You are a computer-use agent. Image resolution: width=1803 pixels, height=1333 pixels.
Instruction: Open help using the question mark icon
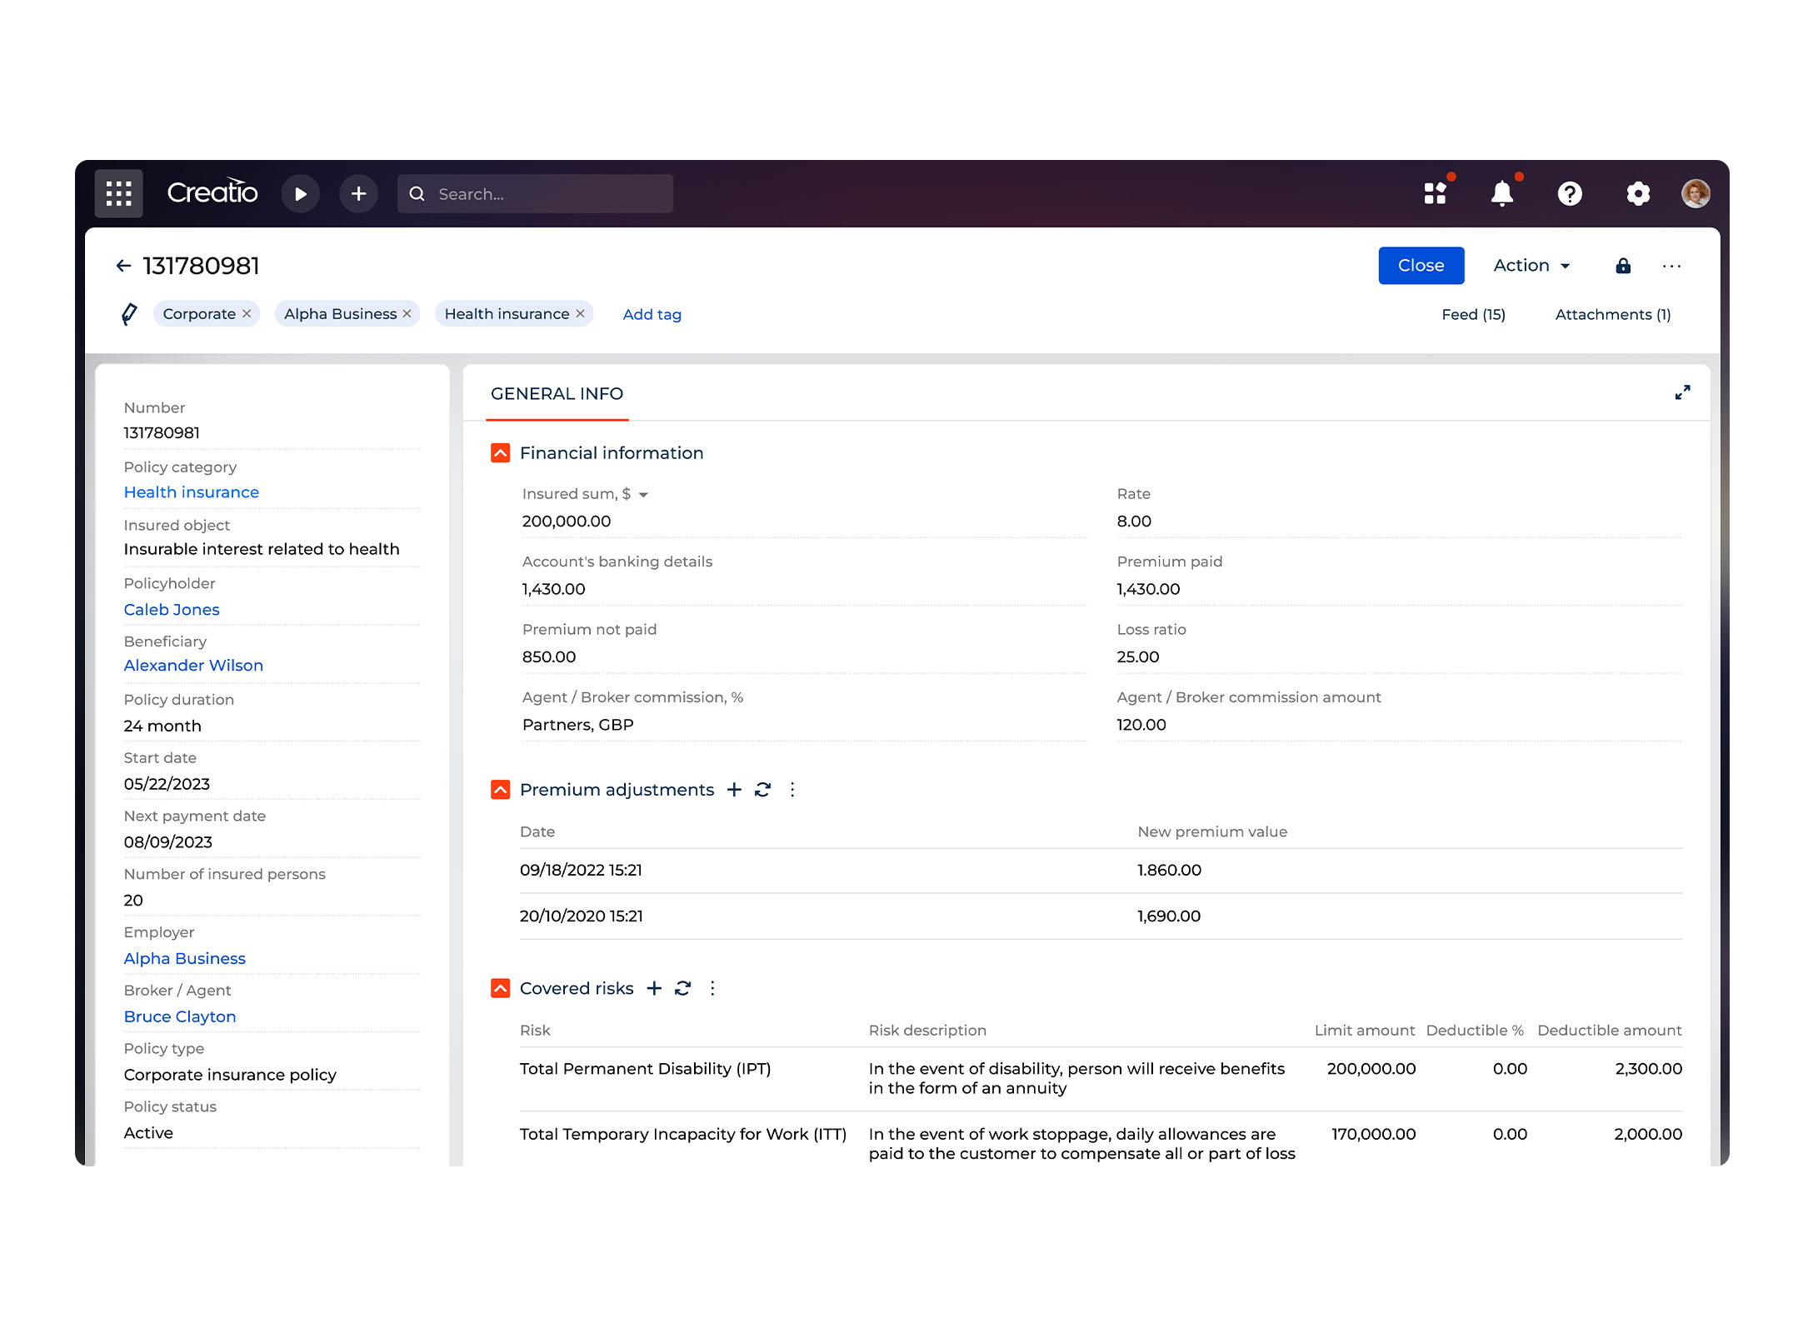pyautogui.click(x=1570, y=193)
